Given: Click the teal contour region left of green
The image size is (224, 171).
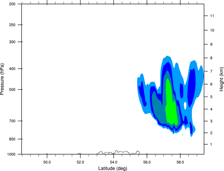Looking at the screenshot, I should (x=159, y=108).
